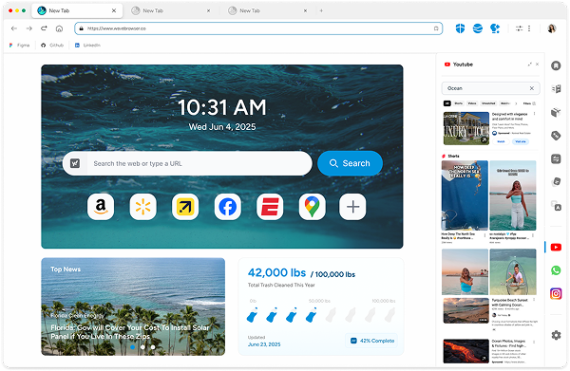The image size is (570, 371).
Task: Go back with the back arrow
Action: [x=14, y=28]
